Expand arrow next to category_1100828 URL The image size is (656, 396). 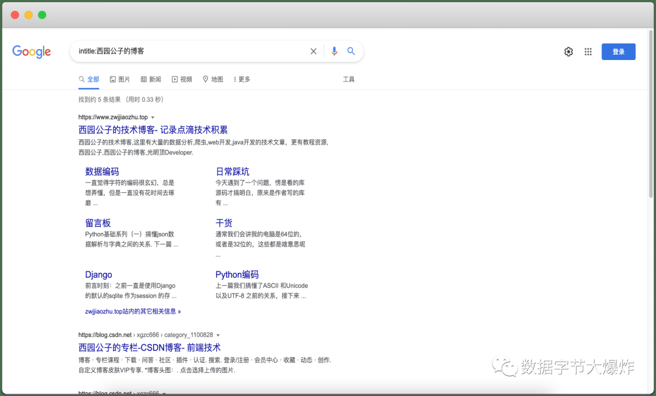click(218, 335)
